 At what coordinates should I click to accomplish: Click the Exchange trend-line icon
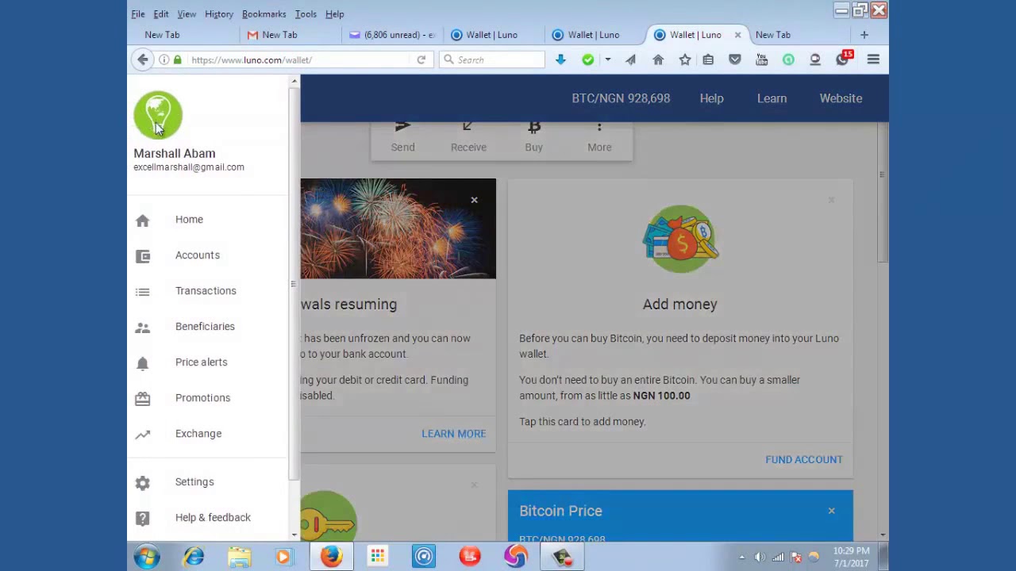[142, 435]
